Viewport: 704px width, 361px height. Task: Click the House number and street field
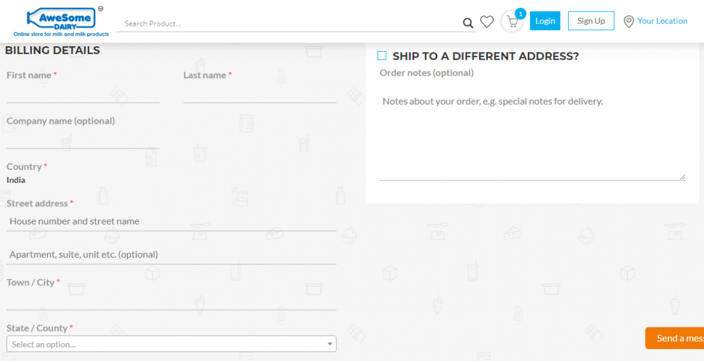coord(171,221)
